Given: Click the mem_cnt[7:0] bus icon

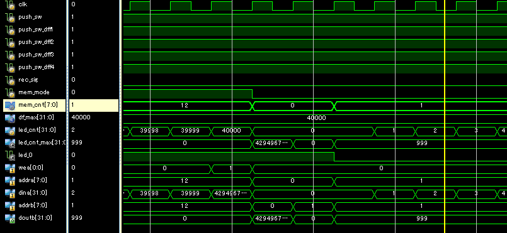Looking at the screenshot, I should coord(9,105).
